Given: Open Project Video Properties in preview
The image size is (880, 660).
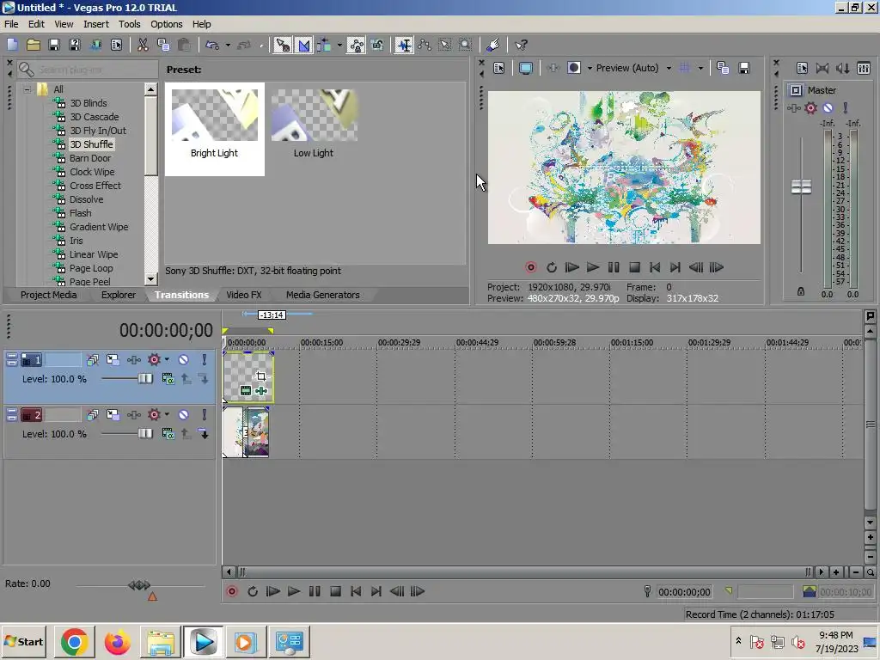Looking at the screenshot, I should [x=499, y=68].
